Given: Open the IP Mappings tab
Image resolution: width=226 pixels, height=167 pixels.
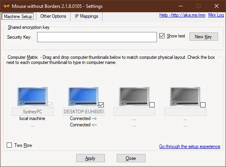Looking at the screenshot, I should tap(86, 16).
